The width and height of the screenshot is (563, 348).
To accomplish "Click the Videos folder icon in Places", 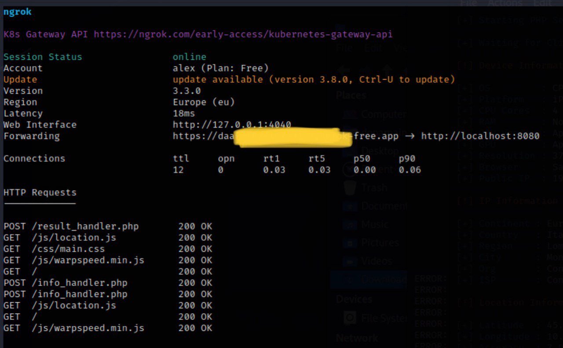I will coord(350,261).
